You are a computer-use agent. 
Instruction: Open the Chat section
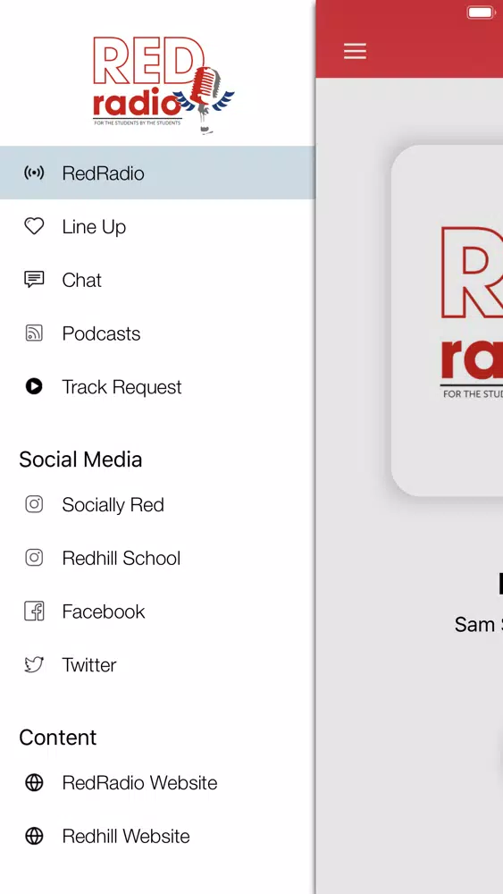click(x=157, y=280)
